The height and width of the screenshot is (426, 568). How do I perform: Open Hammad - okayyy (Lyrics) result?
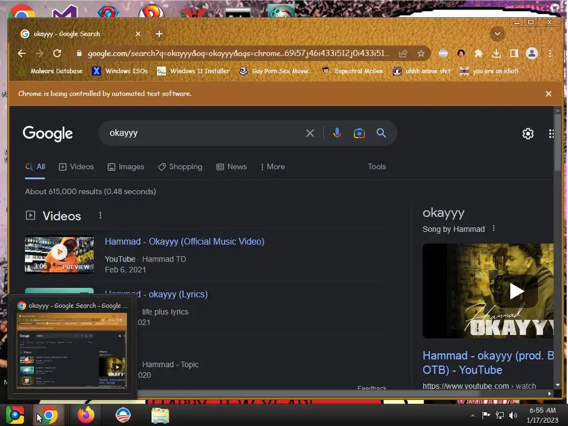[x=175, y=294]
